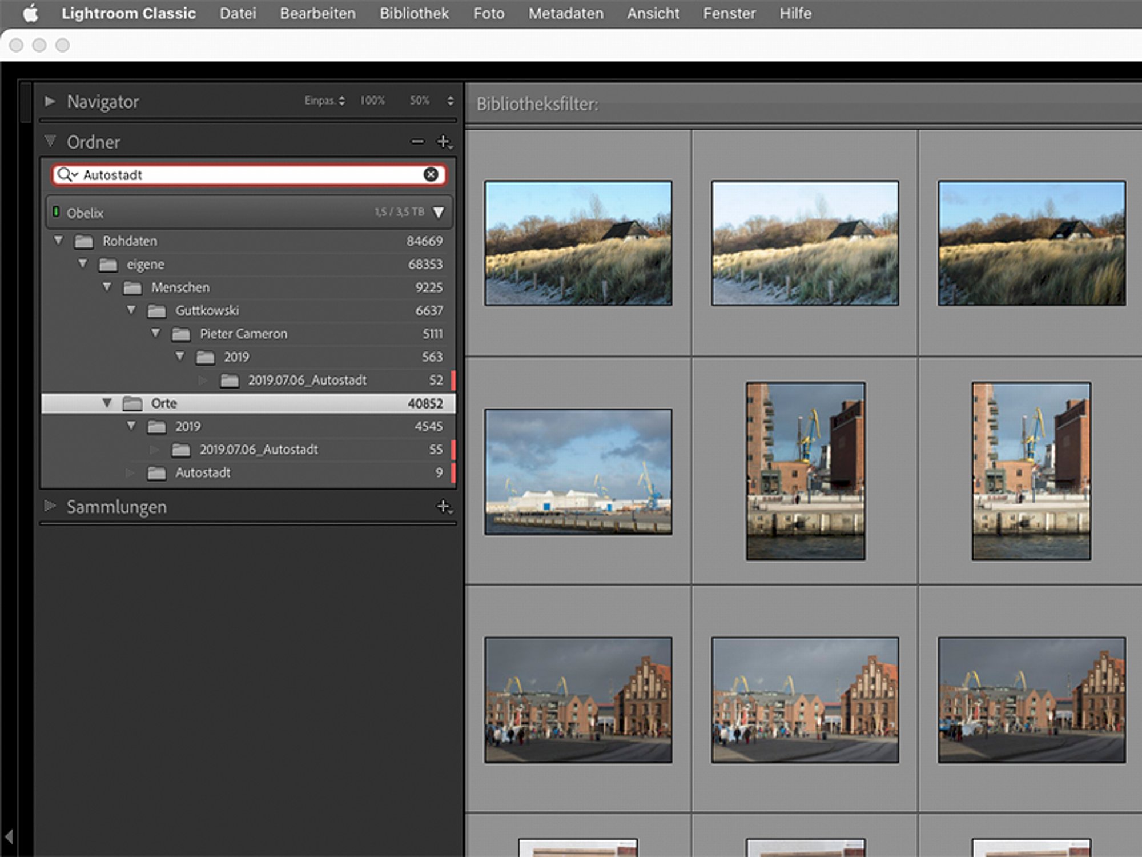Collapse the Ordner panel
Image resolution: width=1142 pixels, height=857 pixels.
(x=50, y=141)
